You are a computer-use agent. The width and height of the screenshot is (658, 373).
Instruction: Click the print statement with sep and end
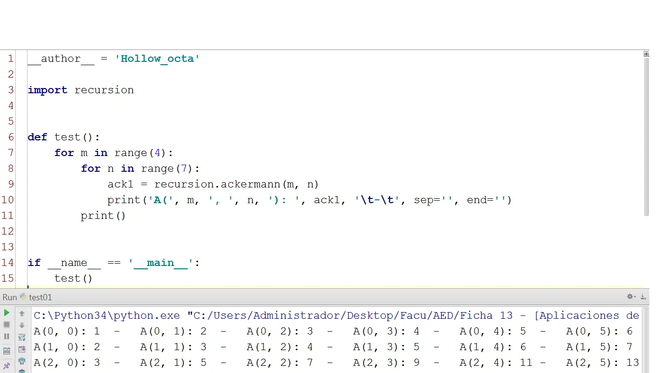[310, 200]
